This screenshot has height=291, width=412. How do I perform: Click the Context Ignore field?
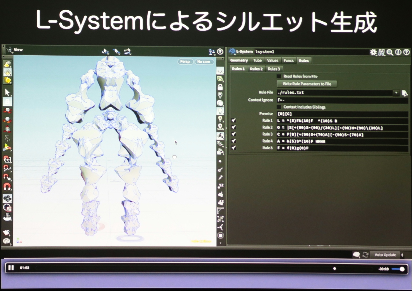point(342,100)
